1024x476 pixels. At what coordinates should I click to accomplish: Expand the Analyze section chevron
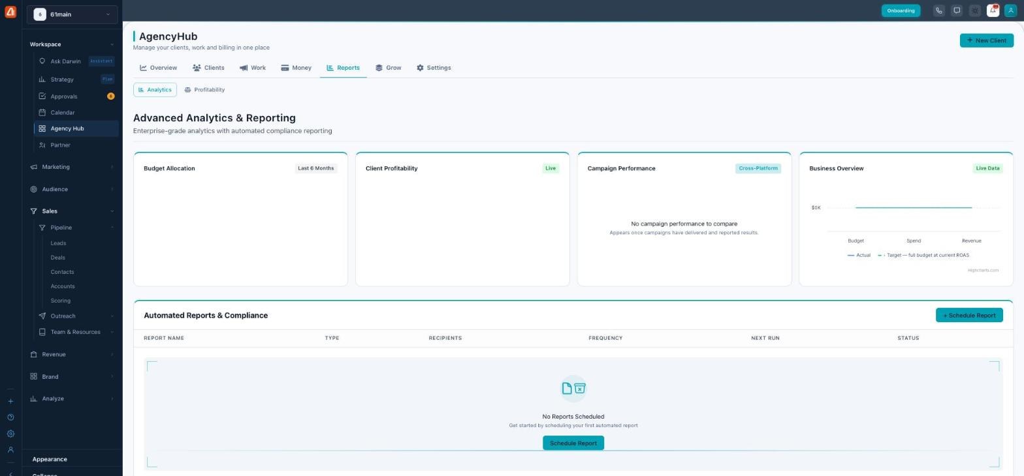pos(112,399)
